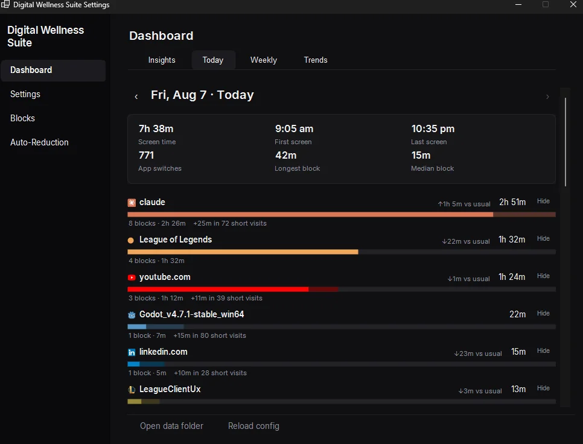Screen dimensions: 583x444
Task: Click '↓3m vs usual' label
Action: 480,392
